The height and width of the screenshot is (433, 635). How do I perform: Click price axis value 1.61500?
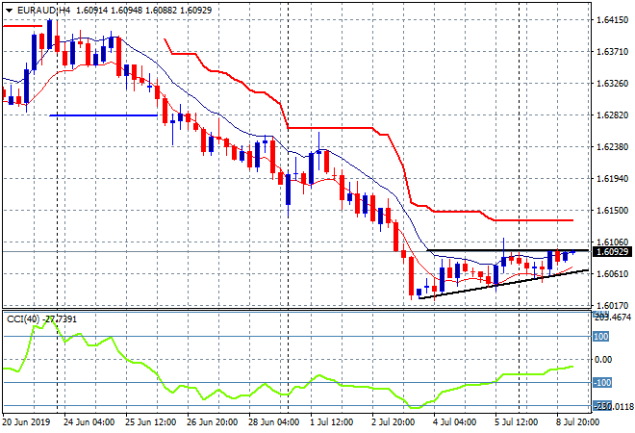click(612, 210)
